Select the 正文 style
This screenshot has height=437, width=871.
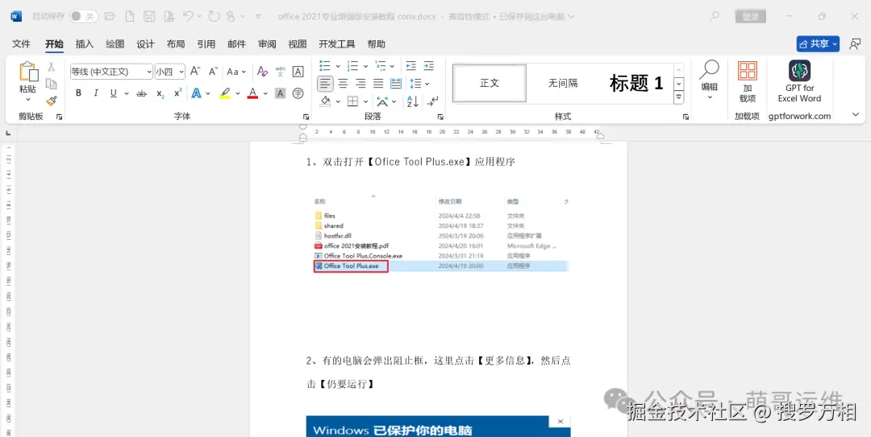pyautogui.click(x=490, y=83)
